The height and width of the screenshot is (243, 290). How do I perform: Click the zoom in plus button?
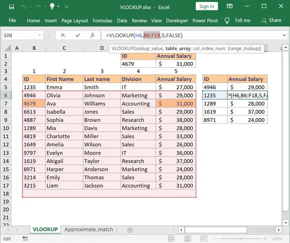[264, 239]
